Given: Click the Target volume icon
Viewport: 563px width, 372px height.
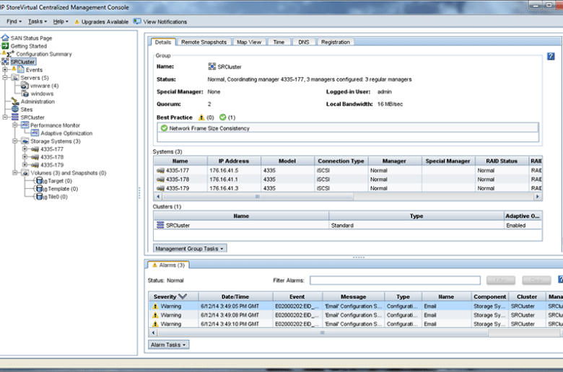Looking at the screenshot, I should pyautogui.click(x=40, y=181).
